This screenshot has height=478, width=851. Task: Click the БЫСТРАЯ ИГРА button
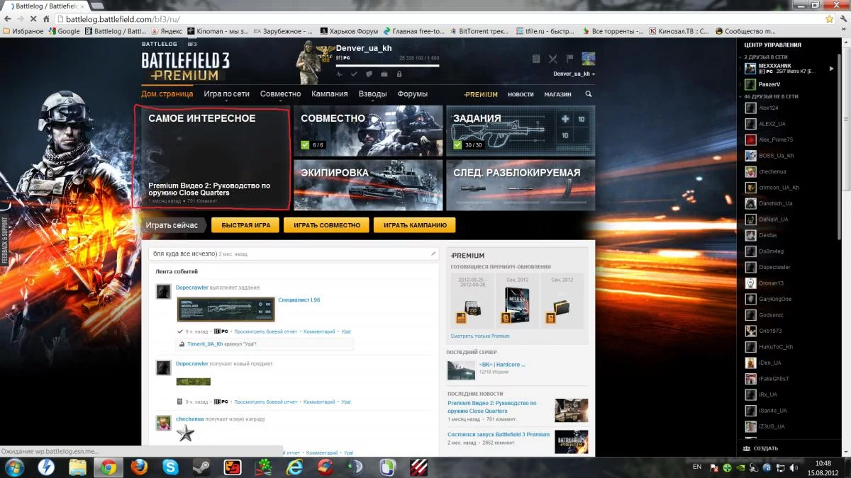(245, 225)
